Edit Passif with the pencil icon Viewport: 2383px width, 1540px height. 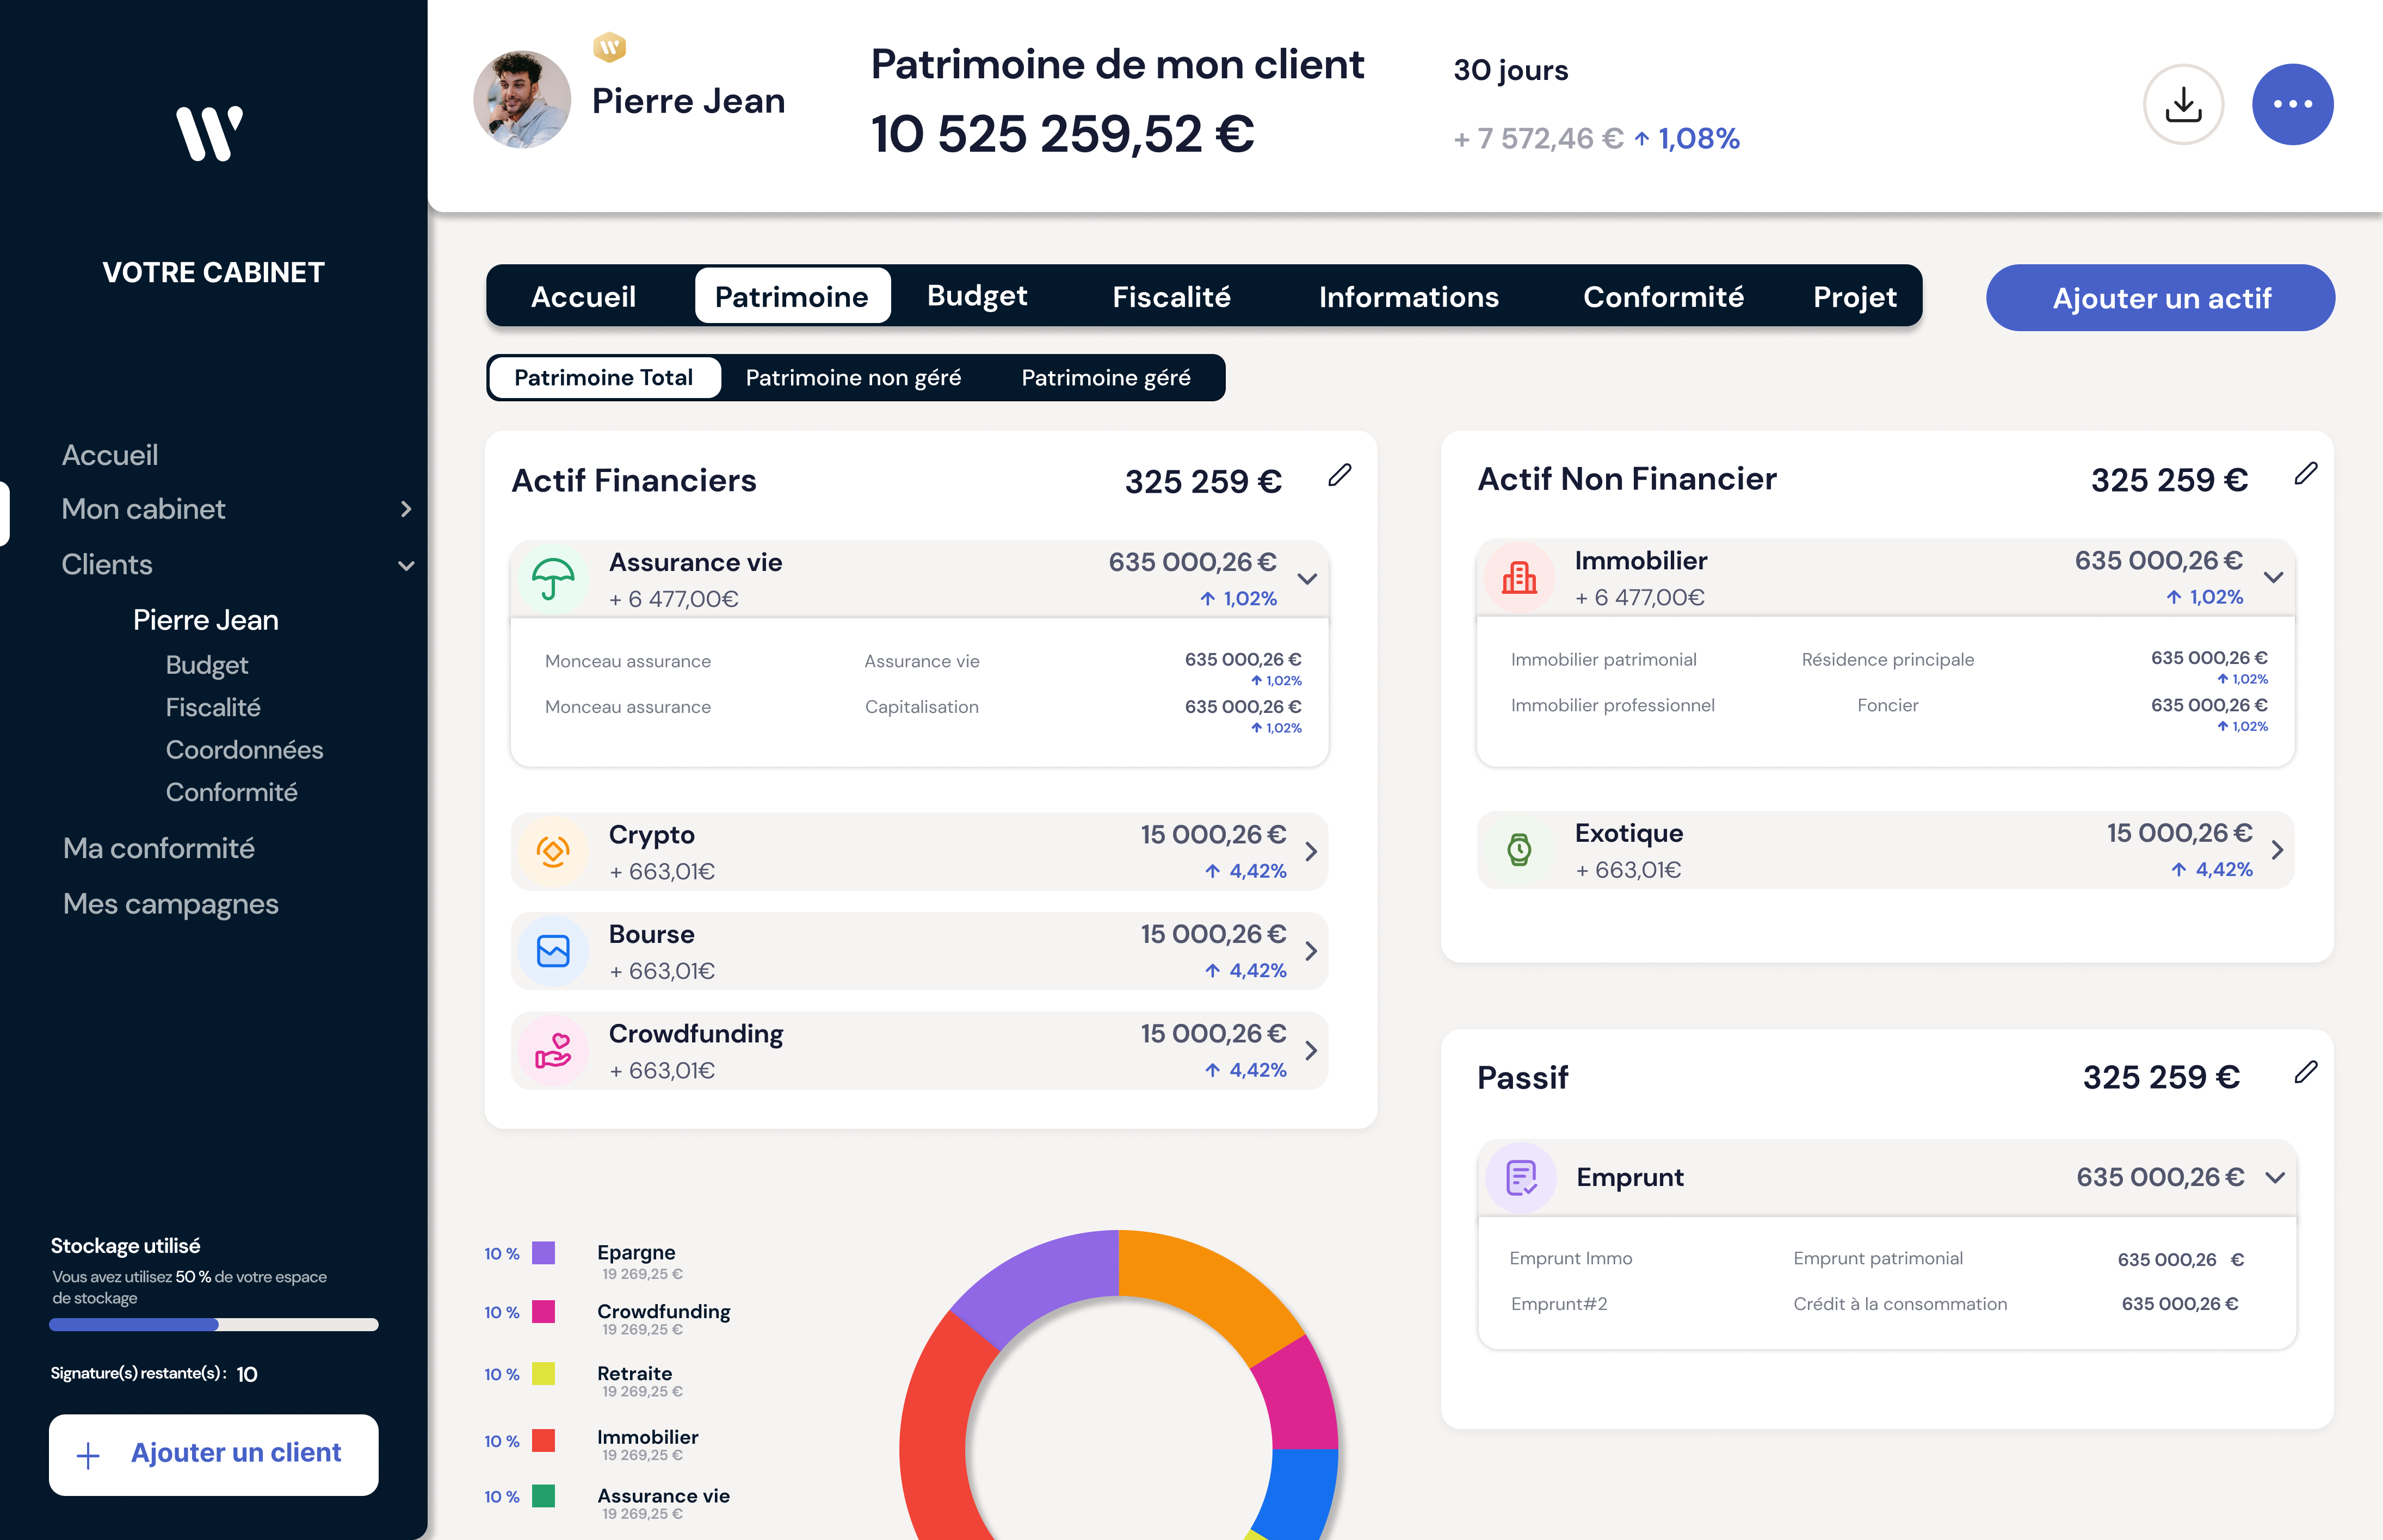tap(2306, 1072)
